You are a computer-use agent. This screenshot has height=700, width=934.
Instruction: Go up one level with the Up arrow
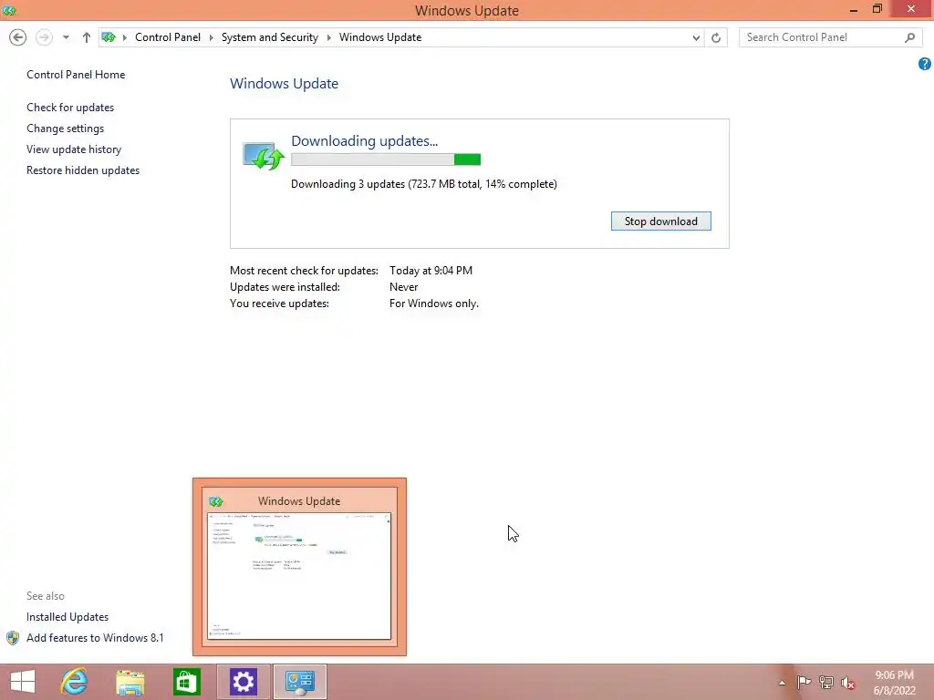tap(87, 37)
